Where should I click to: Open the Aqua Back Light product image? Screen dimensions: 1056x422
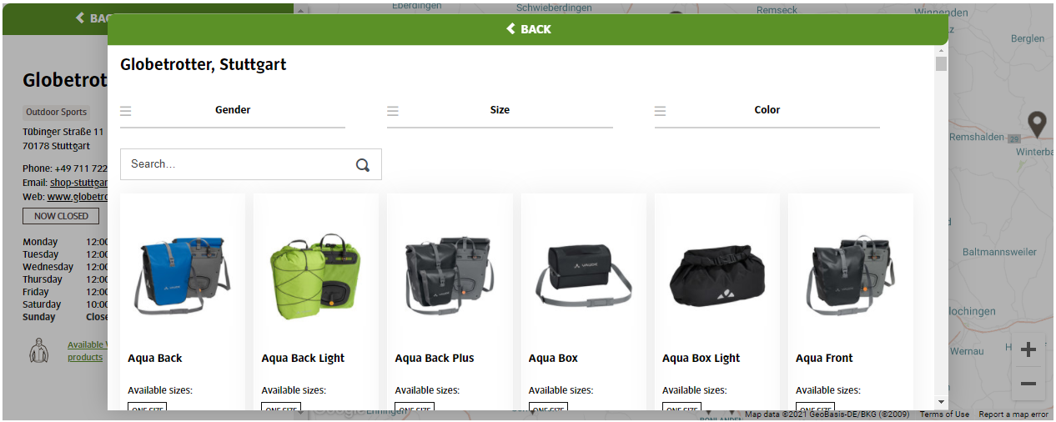point(316,277)
